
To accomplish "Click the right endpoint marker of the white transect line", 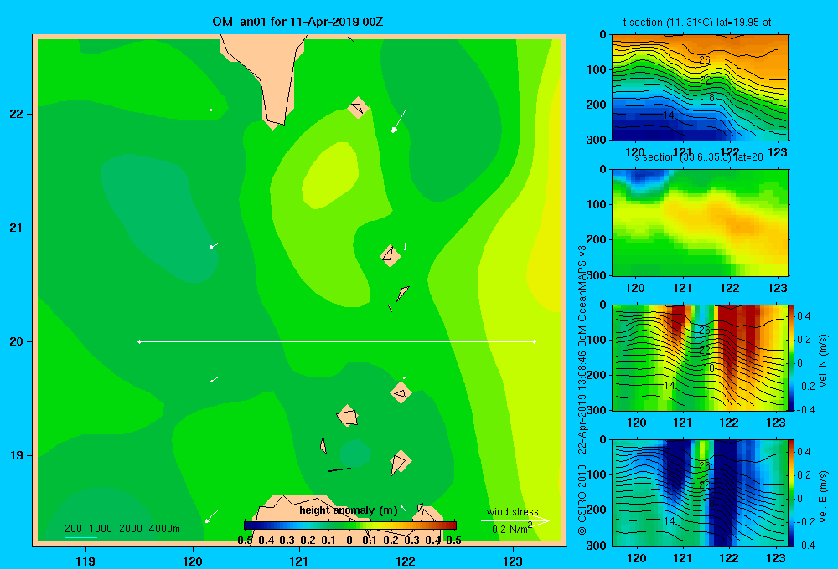I will [534, 341].
